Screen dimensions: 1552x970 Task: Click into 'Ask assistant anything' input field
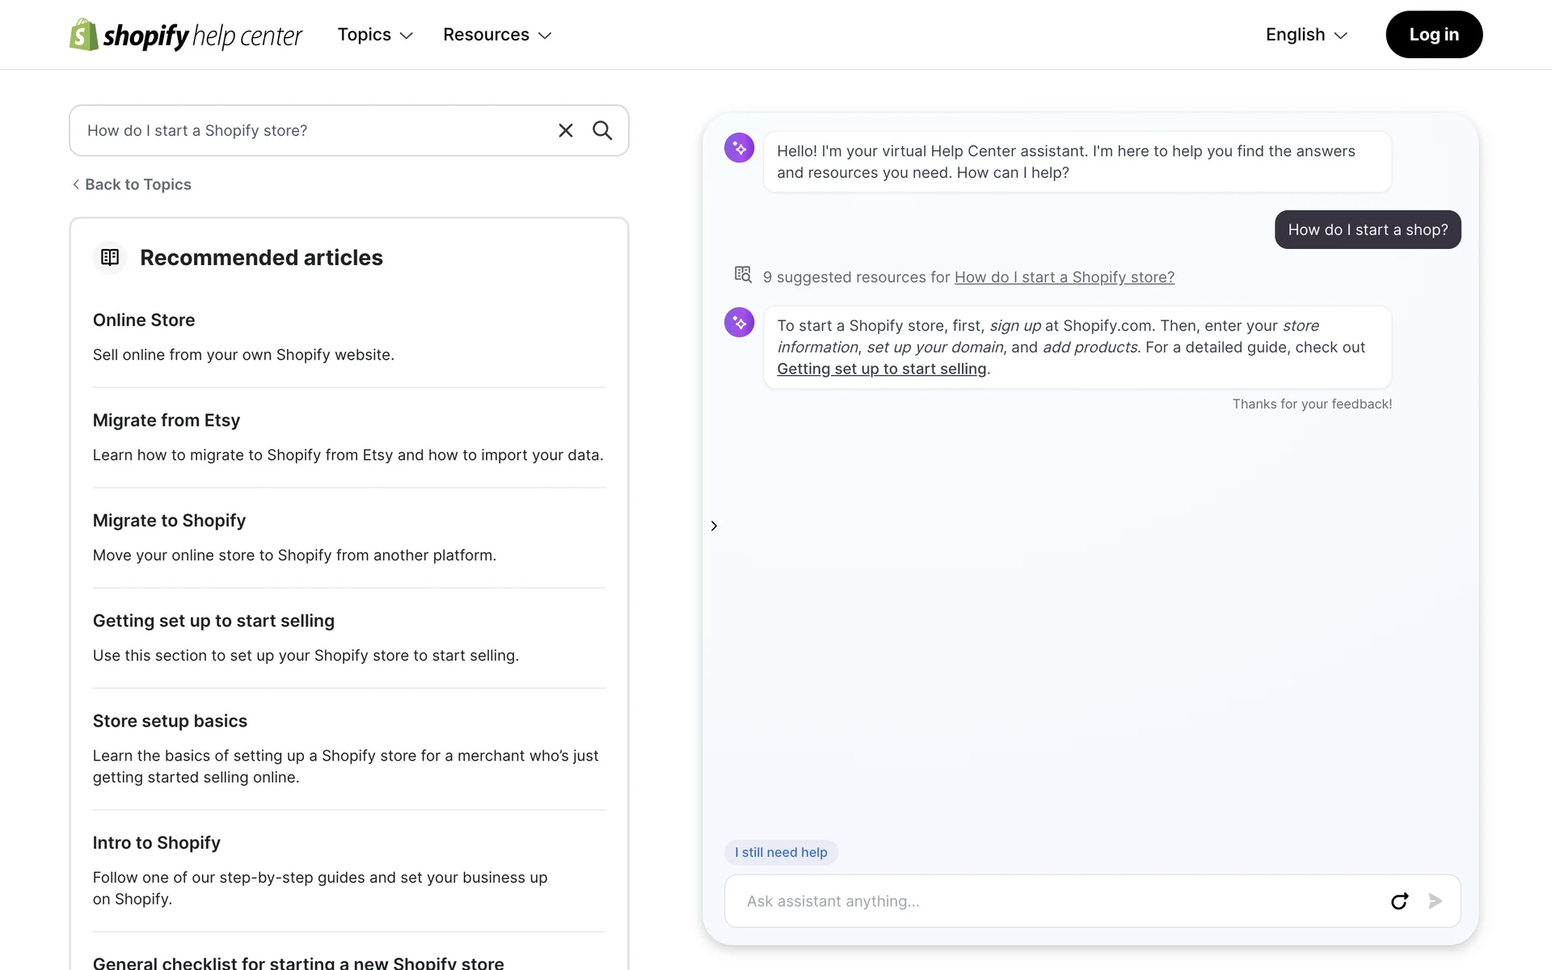point(1051,901)
